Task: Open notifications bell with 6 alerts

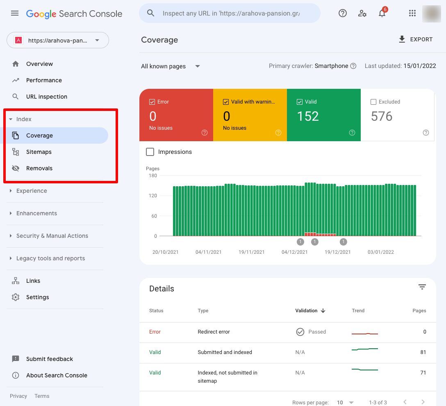Action: pyautogui.click(x=382, y=14)
